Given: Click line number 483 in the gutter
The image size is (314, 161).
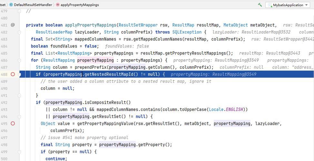Looking at the screenshot, I should click(x=4, y=39).
